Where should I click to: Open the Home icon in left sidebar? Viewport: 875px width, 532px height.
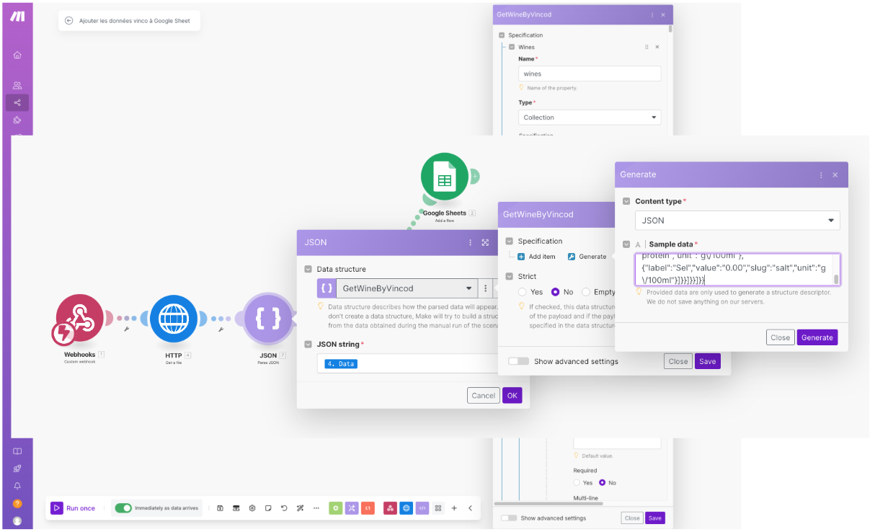(17, 55)
